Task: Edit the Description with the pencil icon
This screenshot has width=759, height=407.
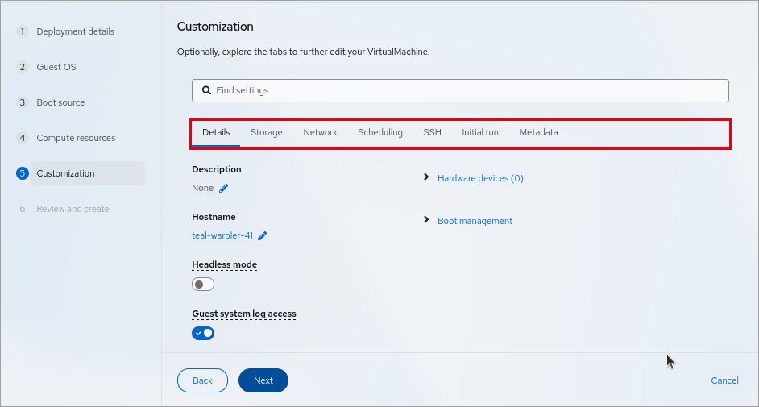Action: 223,189
